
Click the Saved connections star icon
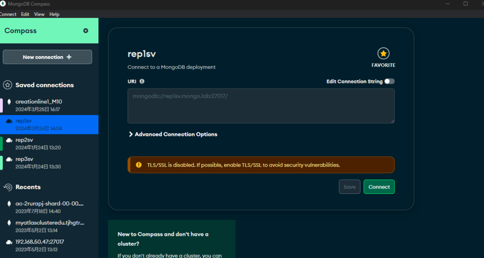point(8,85)
